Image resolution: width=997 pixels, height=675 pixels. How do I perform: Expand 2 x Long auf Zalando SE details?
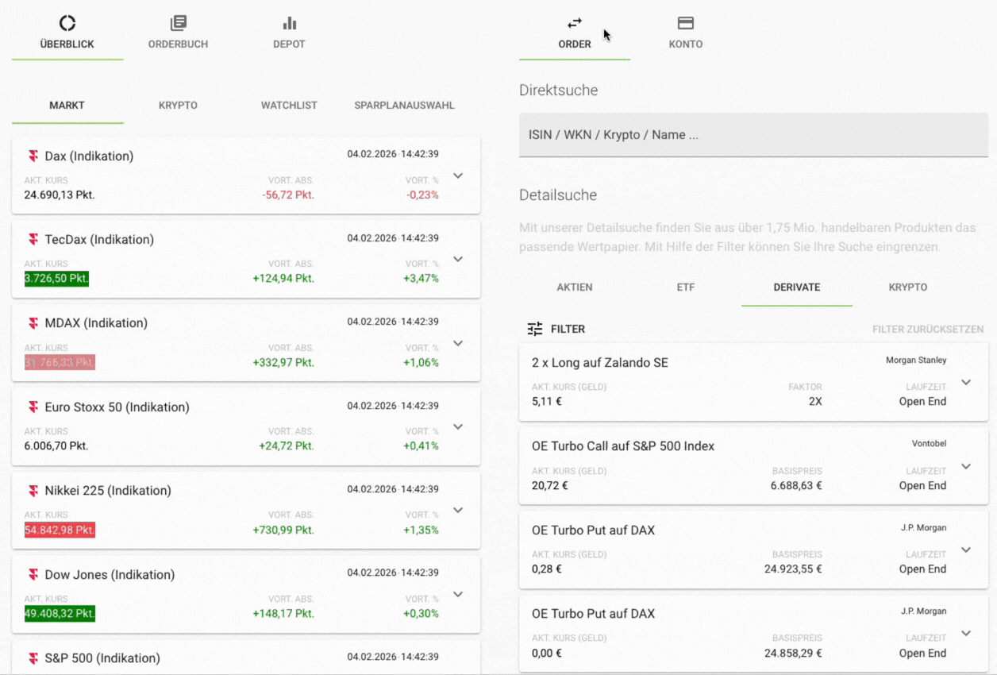[x=965, y=382]
